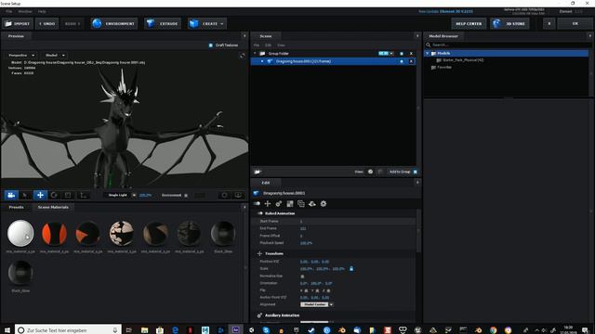This screenshot has width=595, height=334.
Task: Select the arrow selection tool below the preview
Action: coord(25,195)
